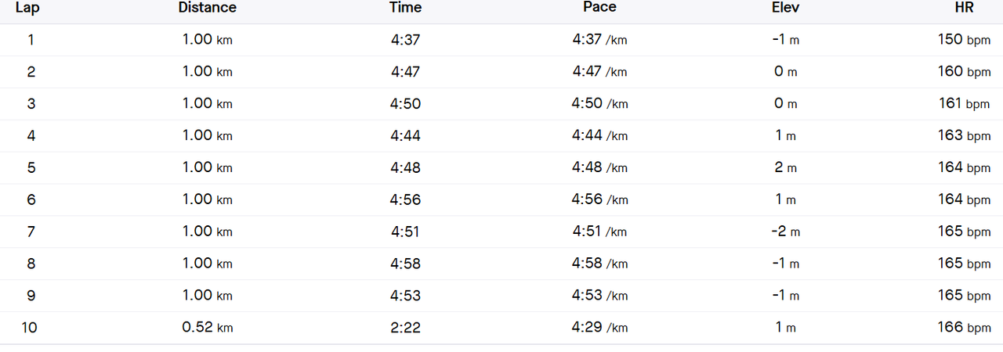Click lap number 8 in the Lap column
Viewport: 1003px width, 352px height.
[x=31, y=264]
